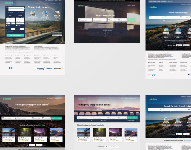
Task: Open the Deals menu in Cheap train tickets mockup
Action: [59, 3]
